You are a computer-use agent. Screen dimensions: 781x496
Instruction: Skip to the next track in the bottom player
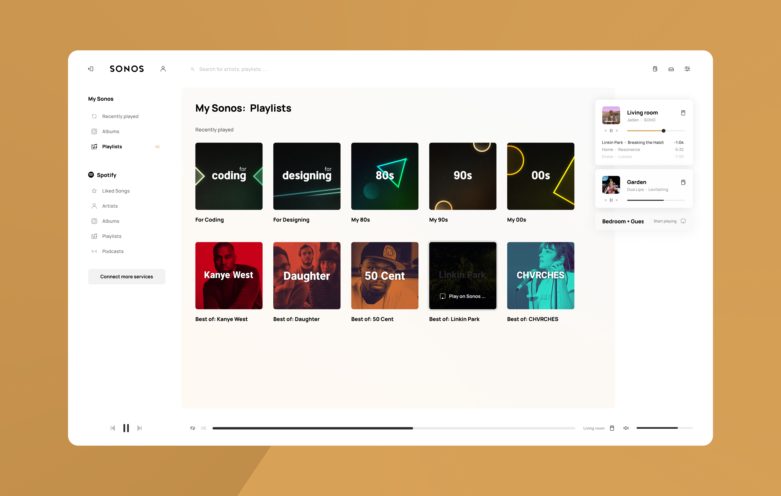coord(140,428)
